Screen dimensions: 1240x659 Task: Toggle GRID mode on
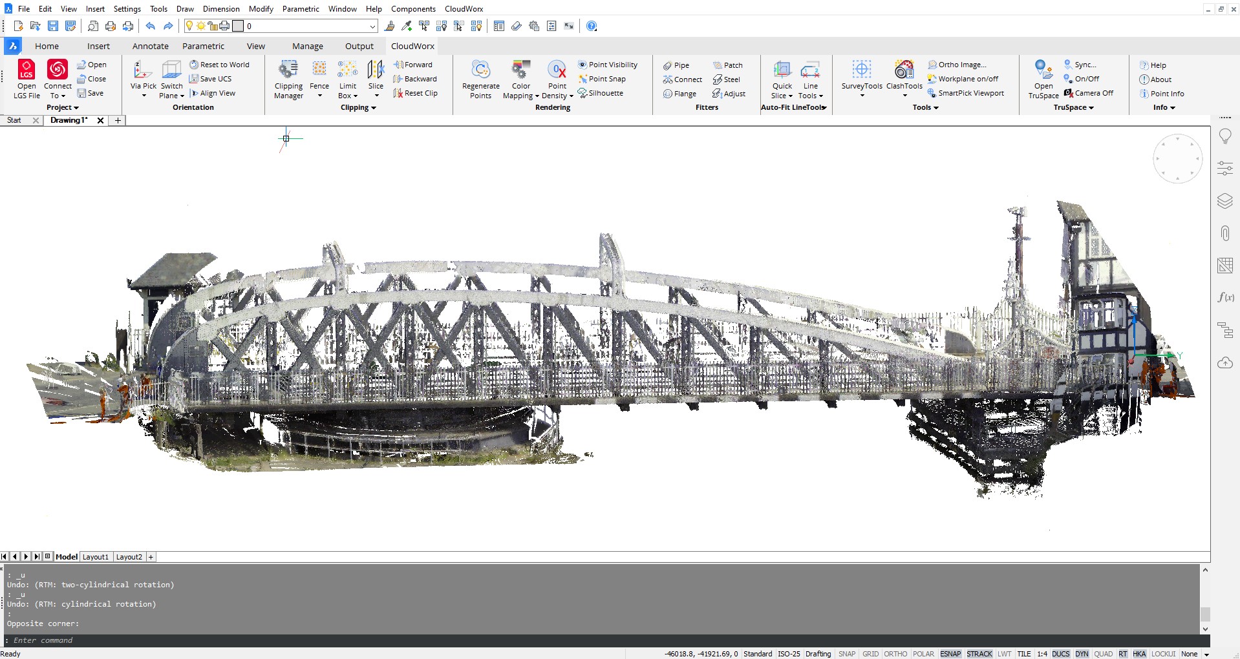[x=870, y=653]
